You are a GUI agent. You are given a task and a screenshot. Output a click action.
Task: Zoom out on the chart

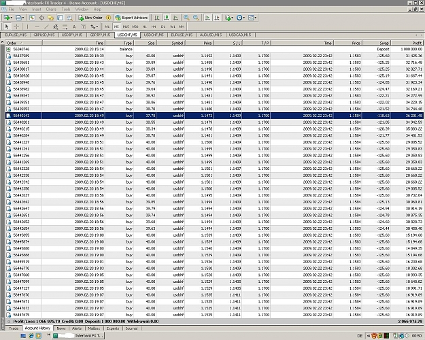point(196,18)
